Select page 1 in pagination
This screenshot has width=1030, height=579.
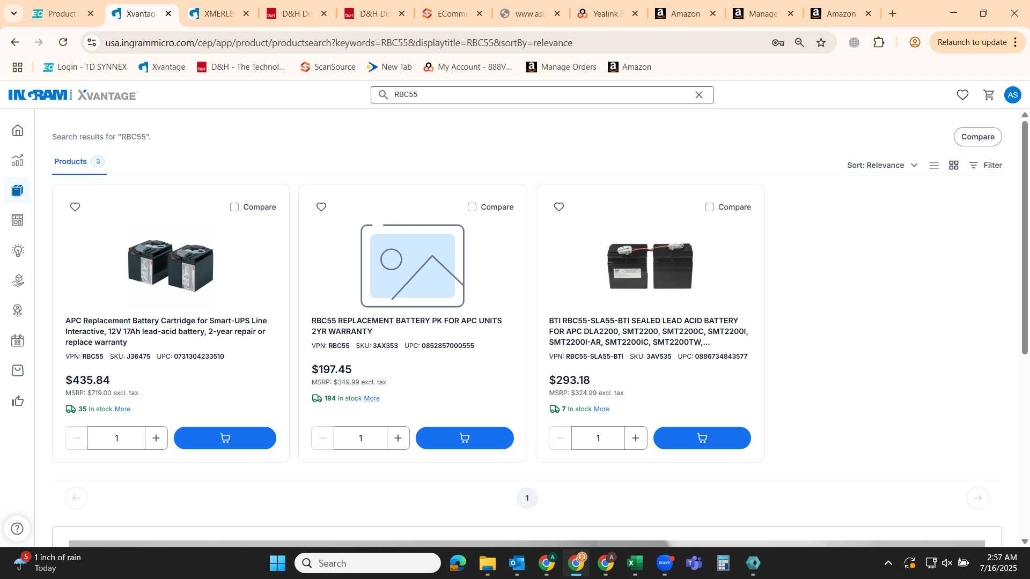pyautogui.click(x=527, y=498)
